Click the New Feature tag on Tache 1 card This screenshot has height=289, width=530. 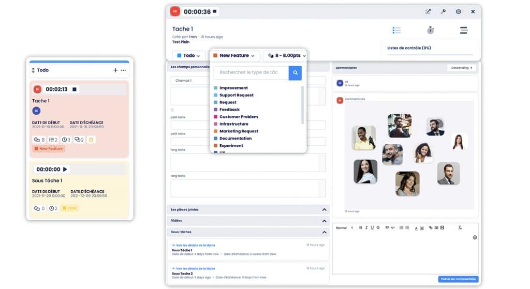pyautogui.click(x=49, y=148)
